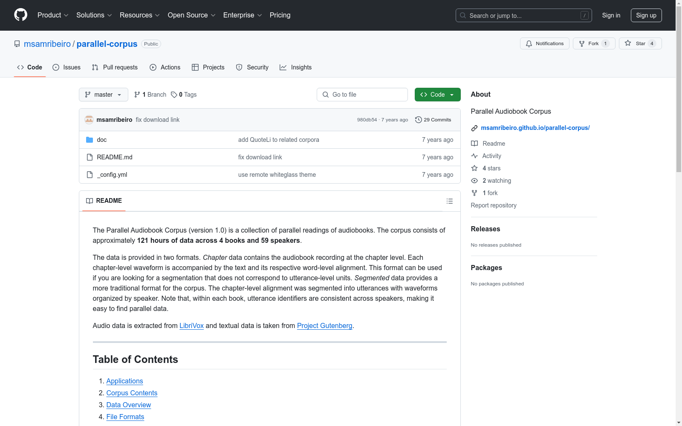Click the 'Search or jump to' field
Image resolution: width=682 pixels, height=426 pixels.
pyautogui.click(x=524, y=15)
